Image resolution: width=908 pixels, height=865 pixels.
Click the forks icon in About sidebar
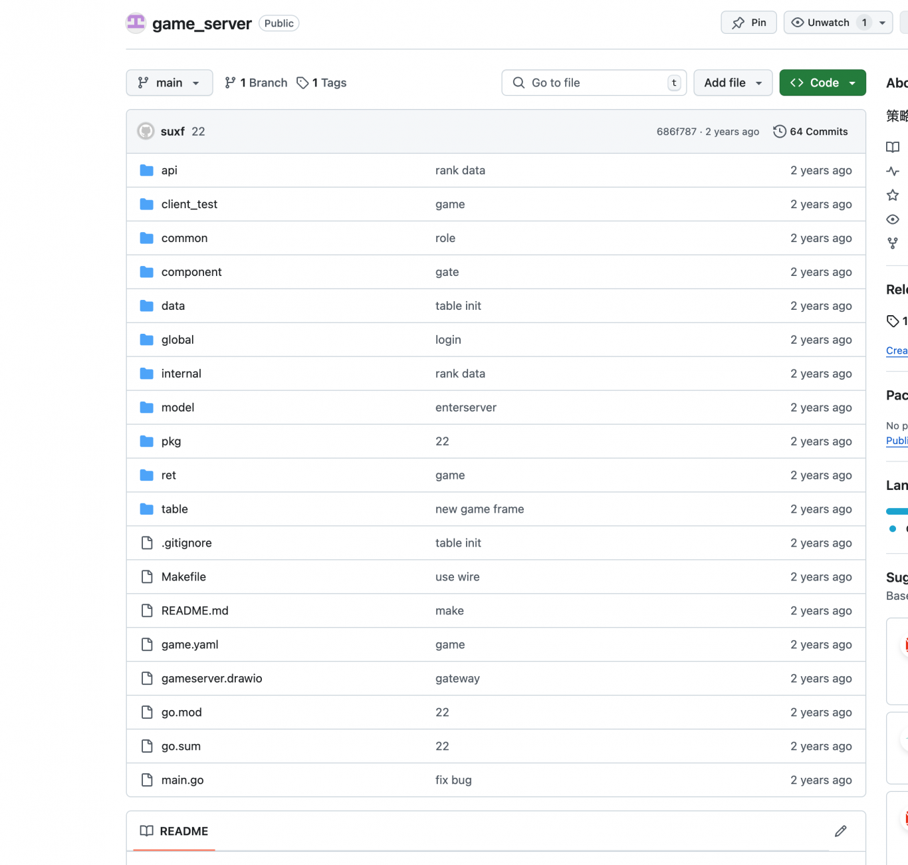[x=893, y=243]
